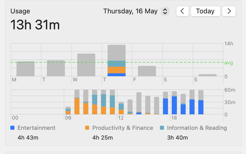Click the 13h 31m total usage text
The height and width of the screenshot is (154, 246).
pyautogui.click(x=35, y=25)
